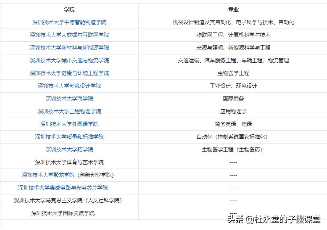Select the 深圳技术大学国际交流学院 cell

point(69,213)
